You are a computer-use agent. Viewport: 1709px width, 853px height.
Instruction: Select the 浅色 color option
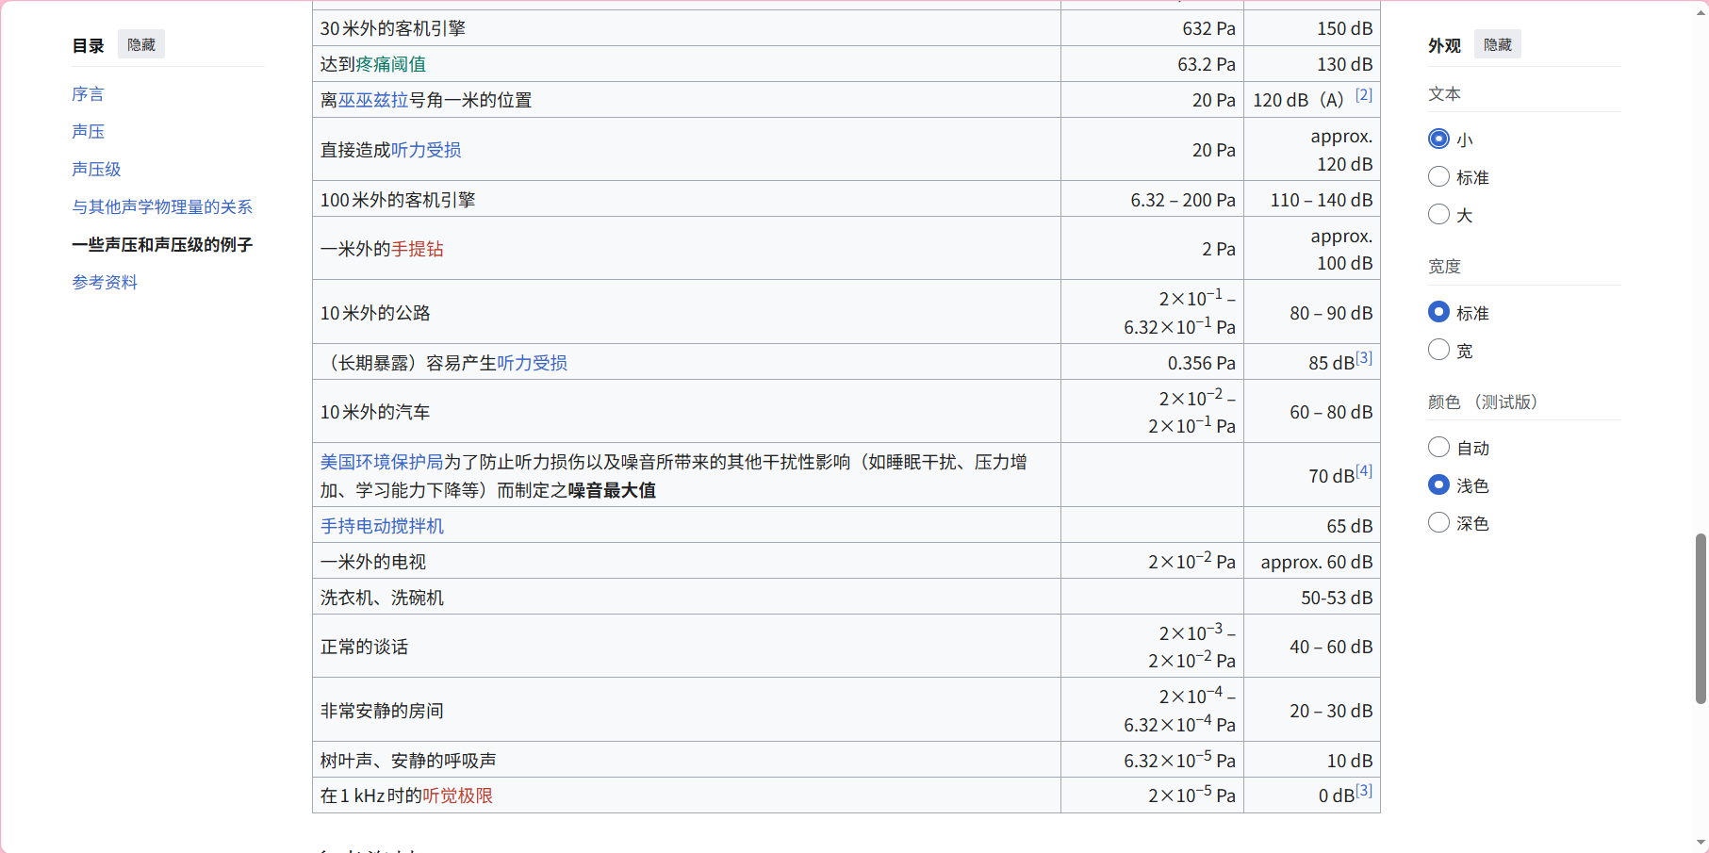[x=1438, y=485]
